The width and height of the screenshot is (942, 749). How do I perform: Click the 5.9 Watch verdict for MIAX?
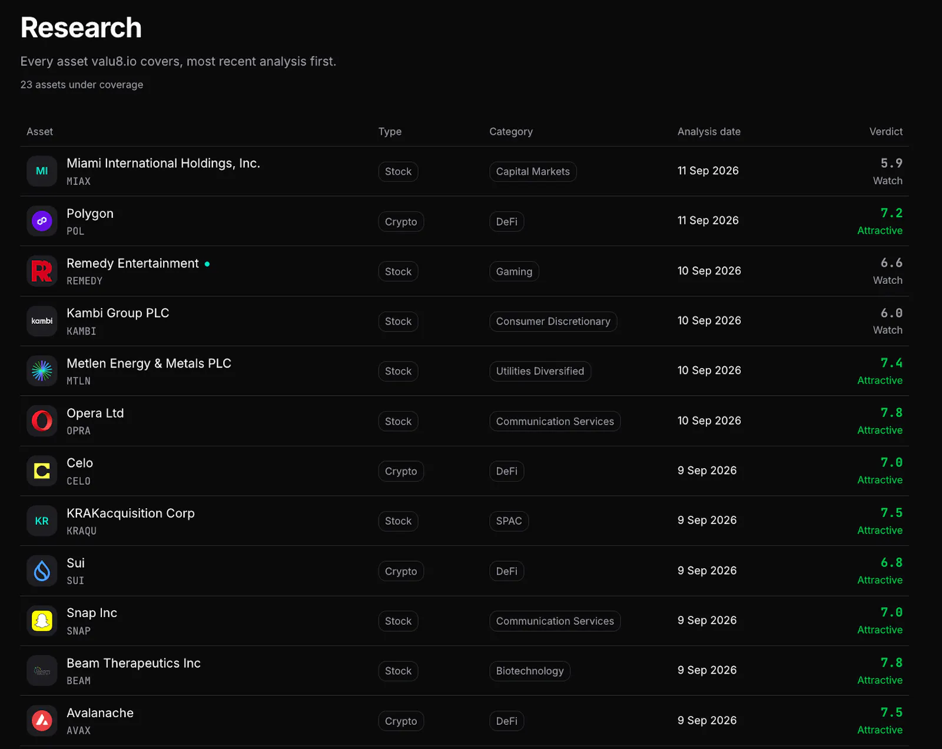[x=888, y=171]
